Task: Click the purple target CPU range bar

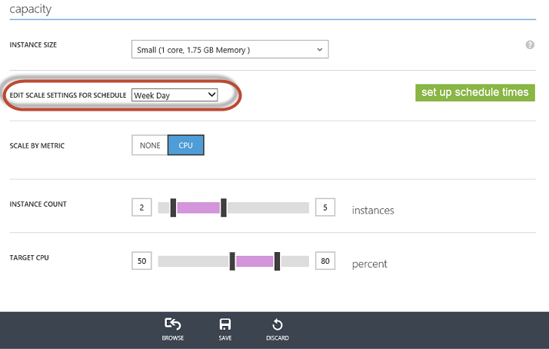Action: tap(255, 261)
